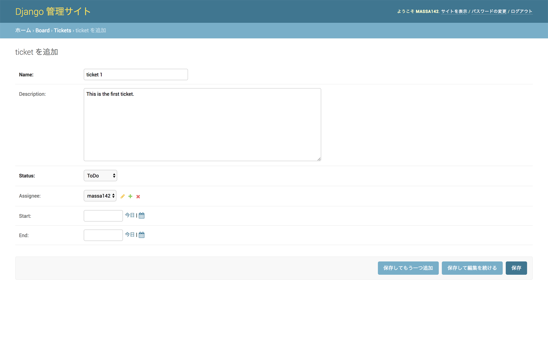Click the 保存 button
Screen dimensions: 548x342
516,268
